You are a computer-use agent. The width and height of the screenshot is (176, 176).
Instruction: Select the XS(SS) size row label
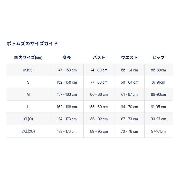tap(28, 70)
